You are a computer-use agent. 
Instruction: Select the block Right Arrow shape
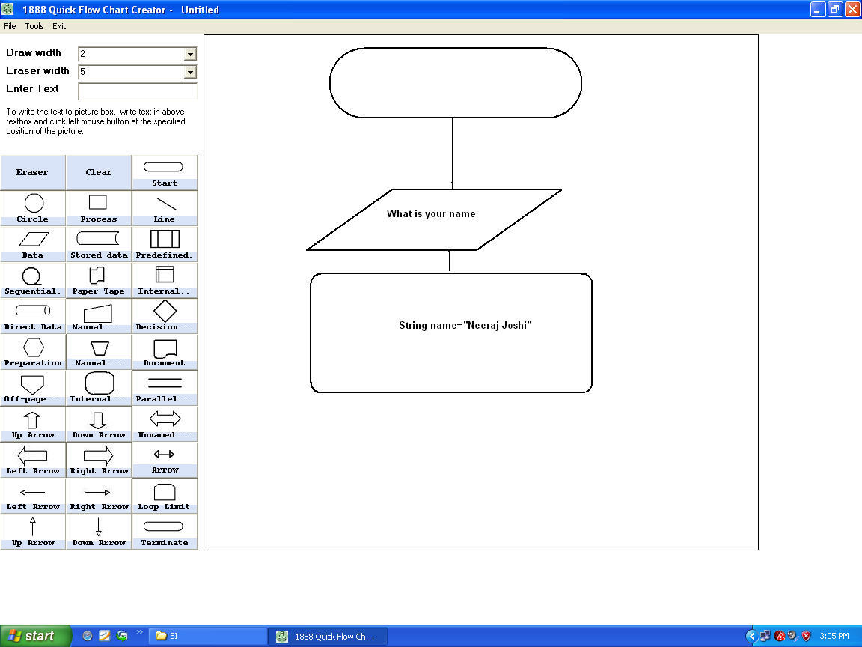pyautogui.click(x=99, y=460)
